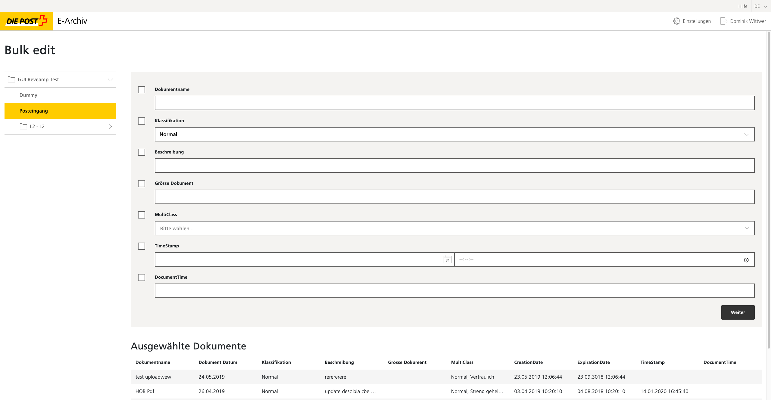The height and width of the screenshot is (400, 771).
Task: Focus the Beschreibung text field
Action: [x=455, y=166]
